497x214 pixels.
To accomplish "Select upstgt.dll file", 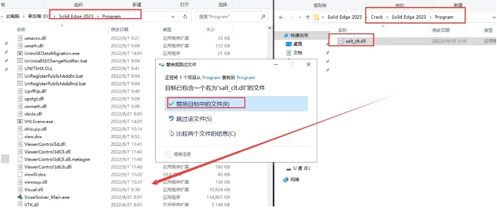I will 34,99.
